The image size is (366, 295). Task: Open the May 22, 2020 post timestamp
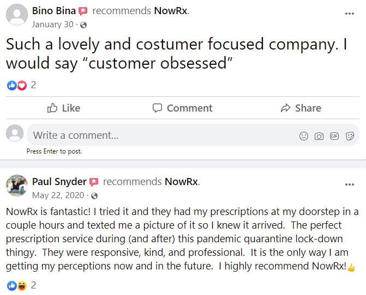click(58, 195)
